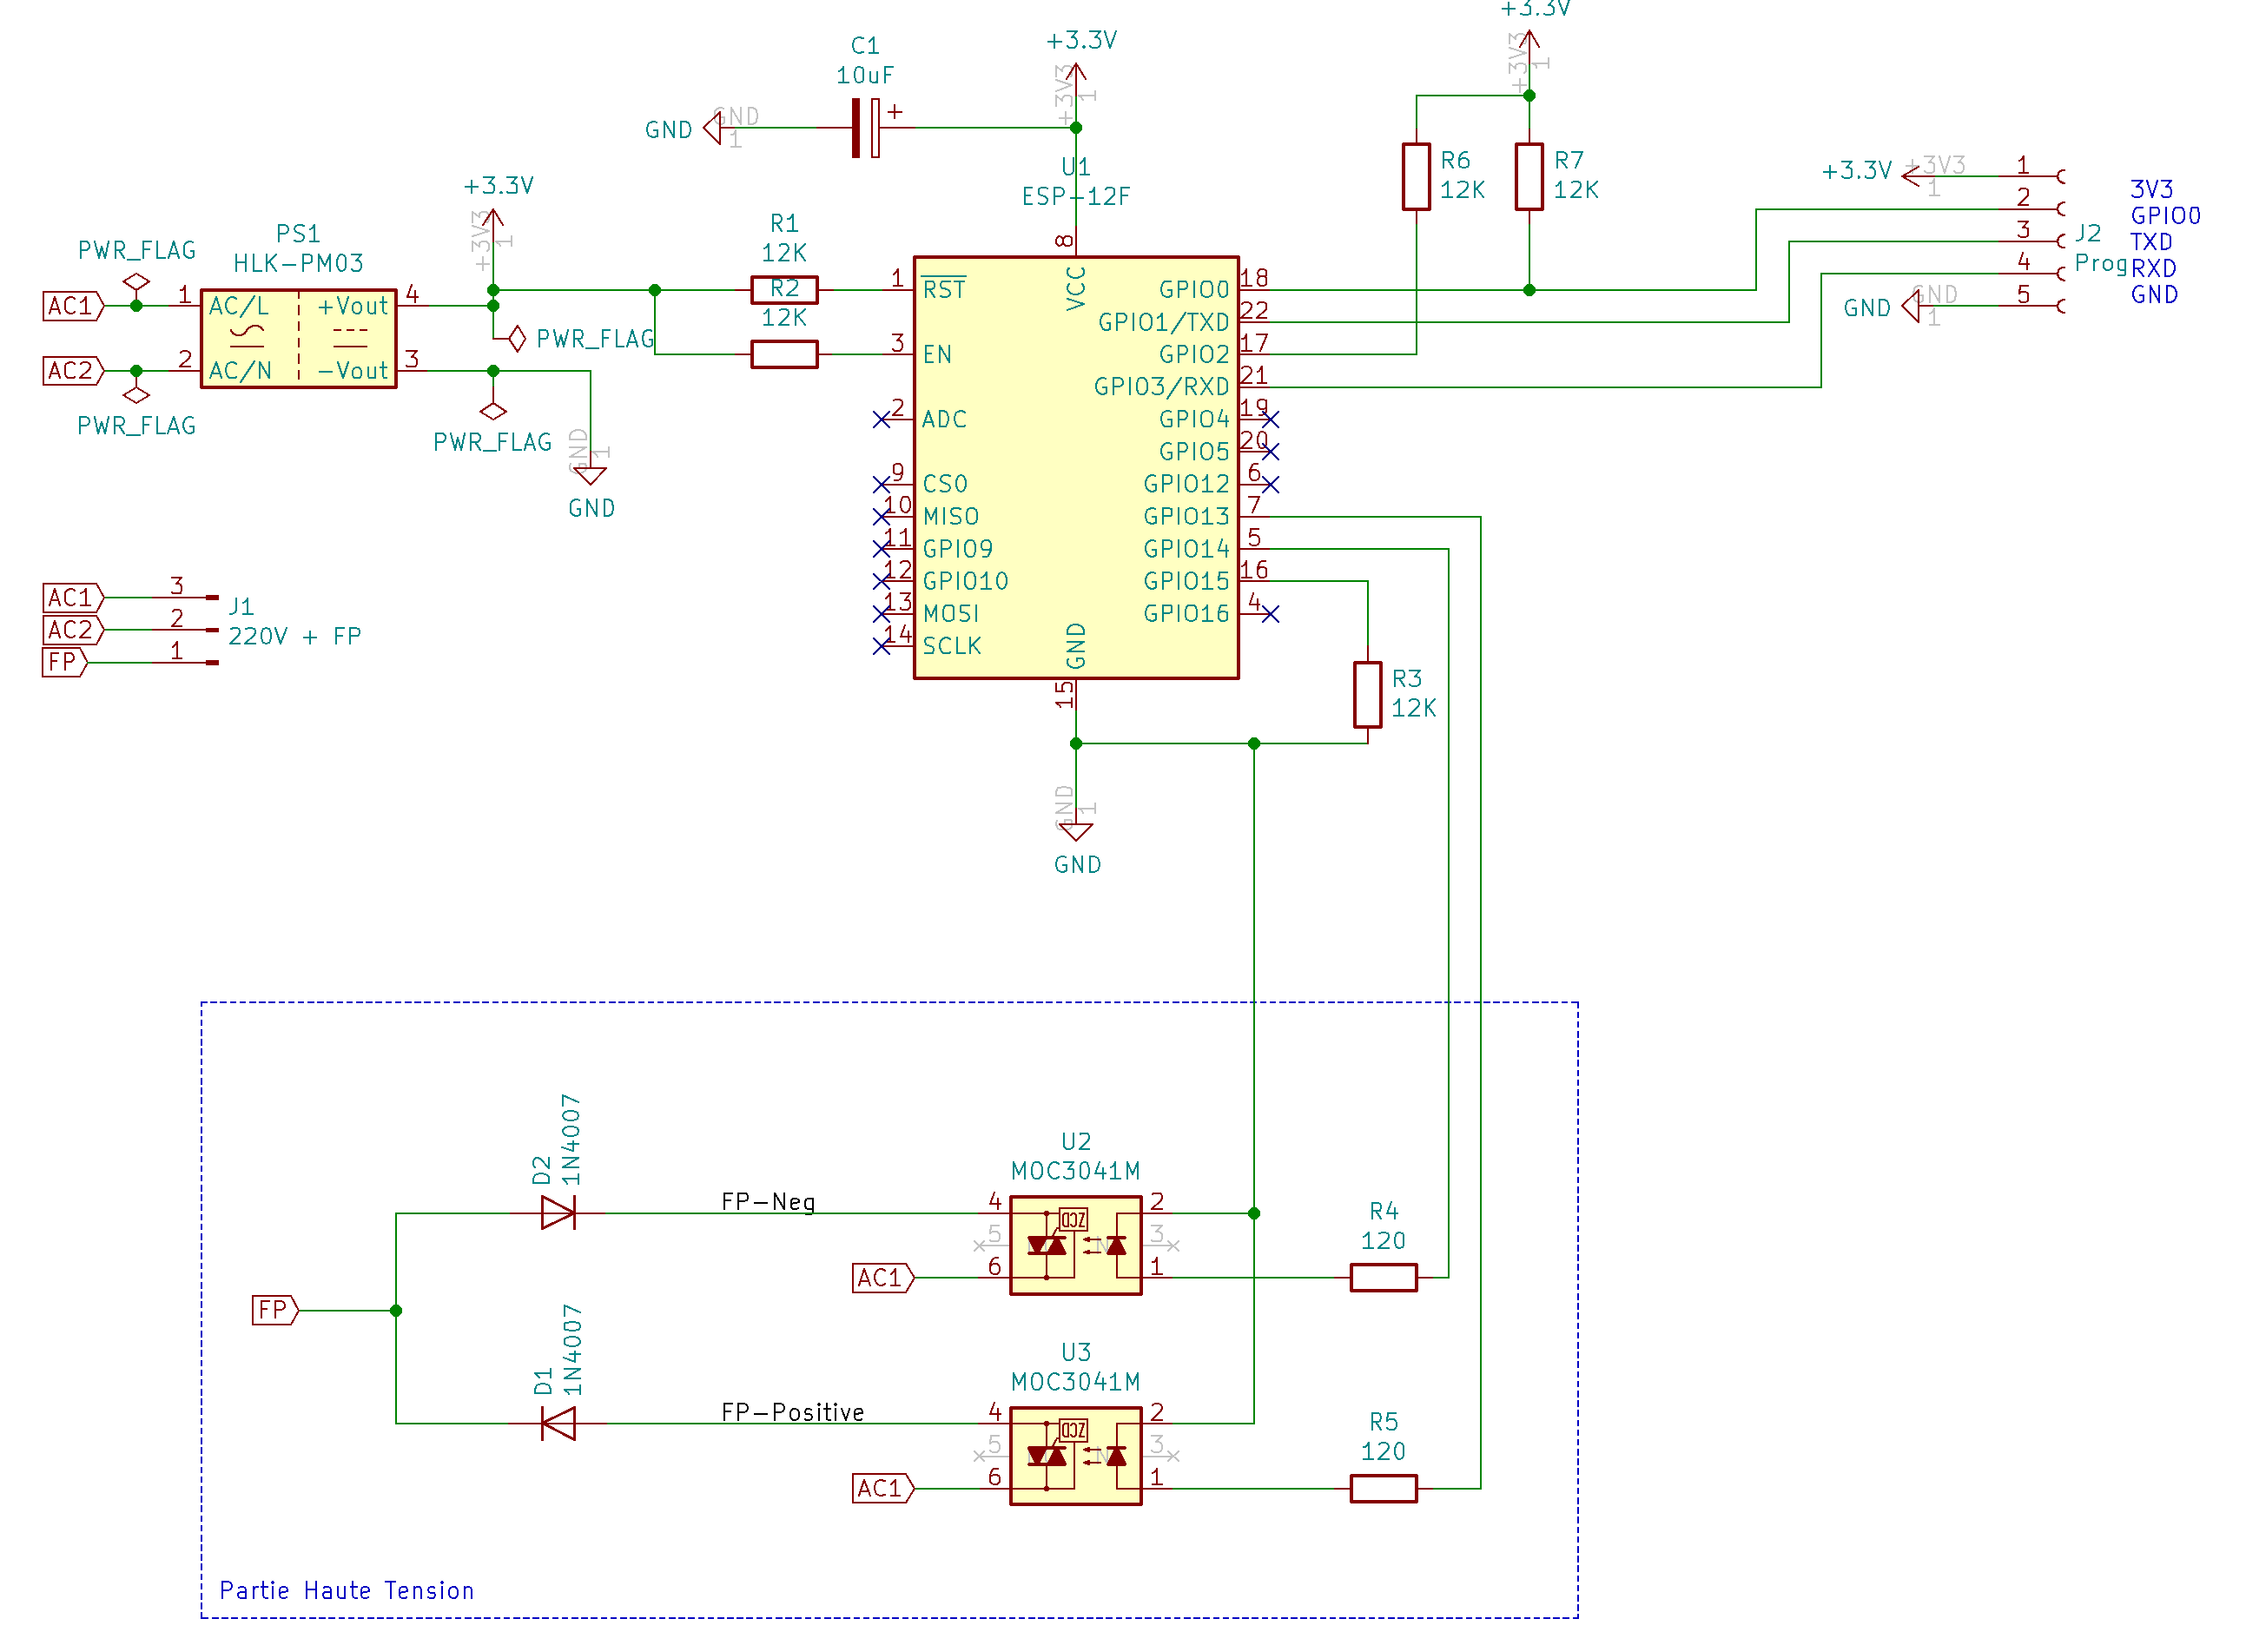The height and width of the screenshot is (1652, 2246).
Task: Click the FP-Positive net label
Action: click(792, 1412)
